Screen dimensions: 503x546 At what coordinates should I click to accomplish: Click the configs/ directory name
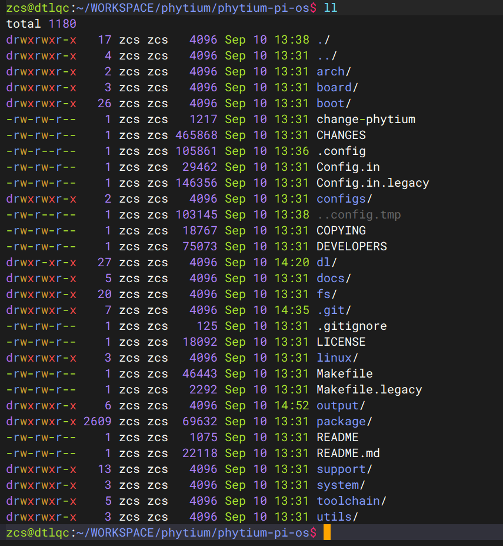click(x=344, y=198)
